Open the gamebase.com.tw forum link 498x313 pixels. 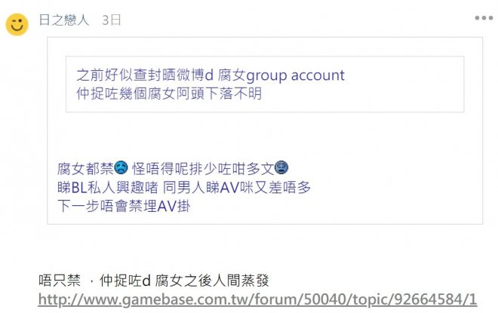pyautogui.click(x=257, y=299)
